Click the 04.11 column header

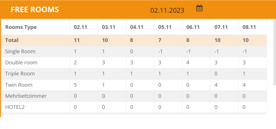[137, 27]
